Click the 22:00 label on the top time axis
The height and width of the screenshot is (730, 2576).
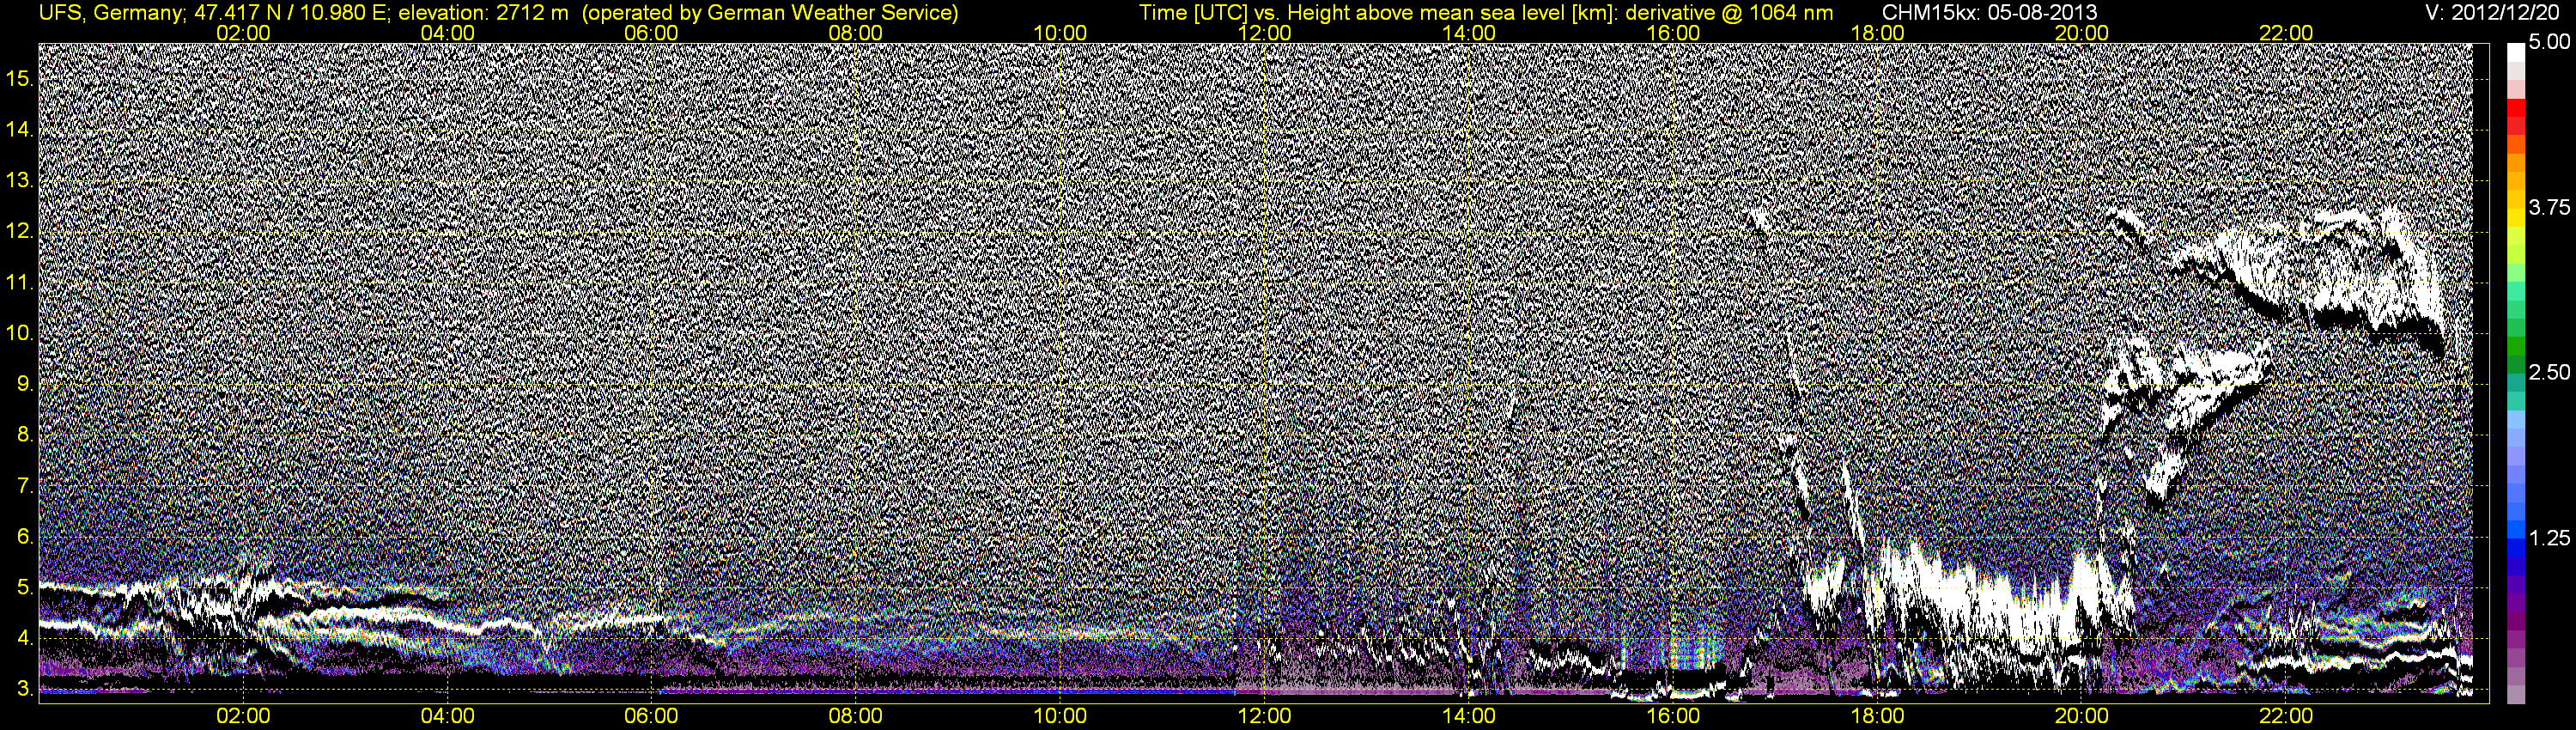pos(2286,33)
